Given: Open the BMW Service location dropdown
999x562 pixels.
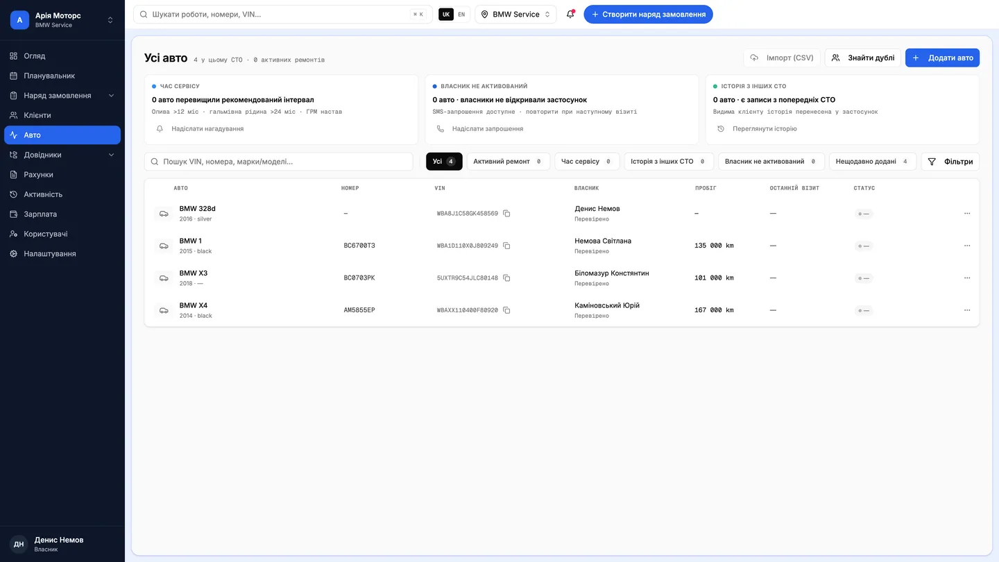Looking at the screenshot, I should tap(515, 14).
